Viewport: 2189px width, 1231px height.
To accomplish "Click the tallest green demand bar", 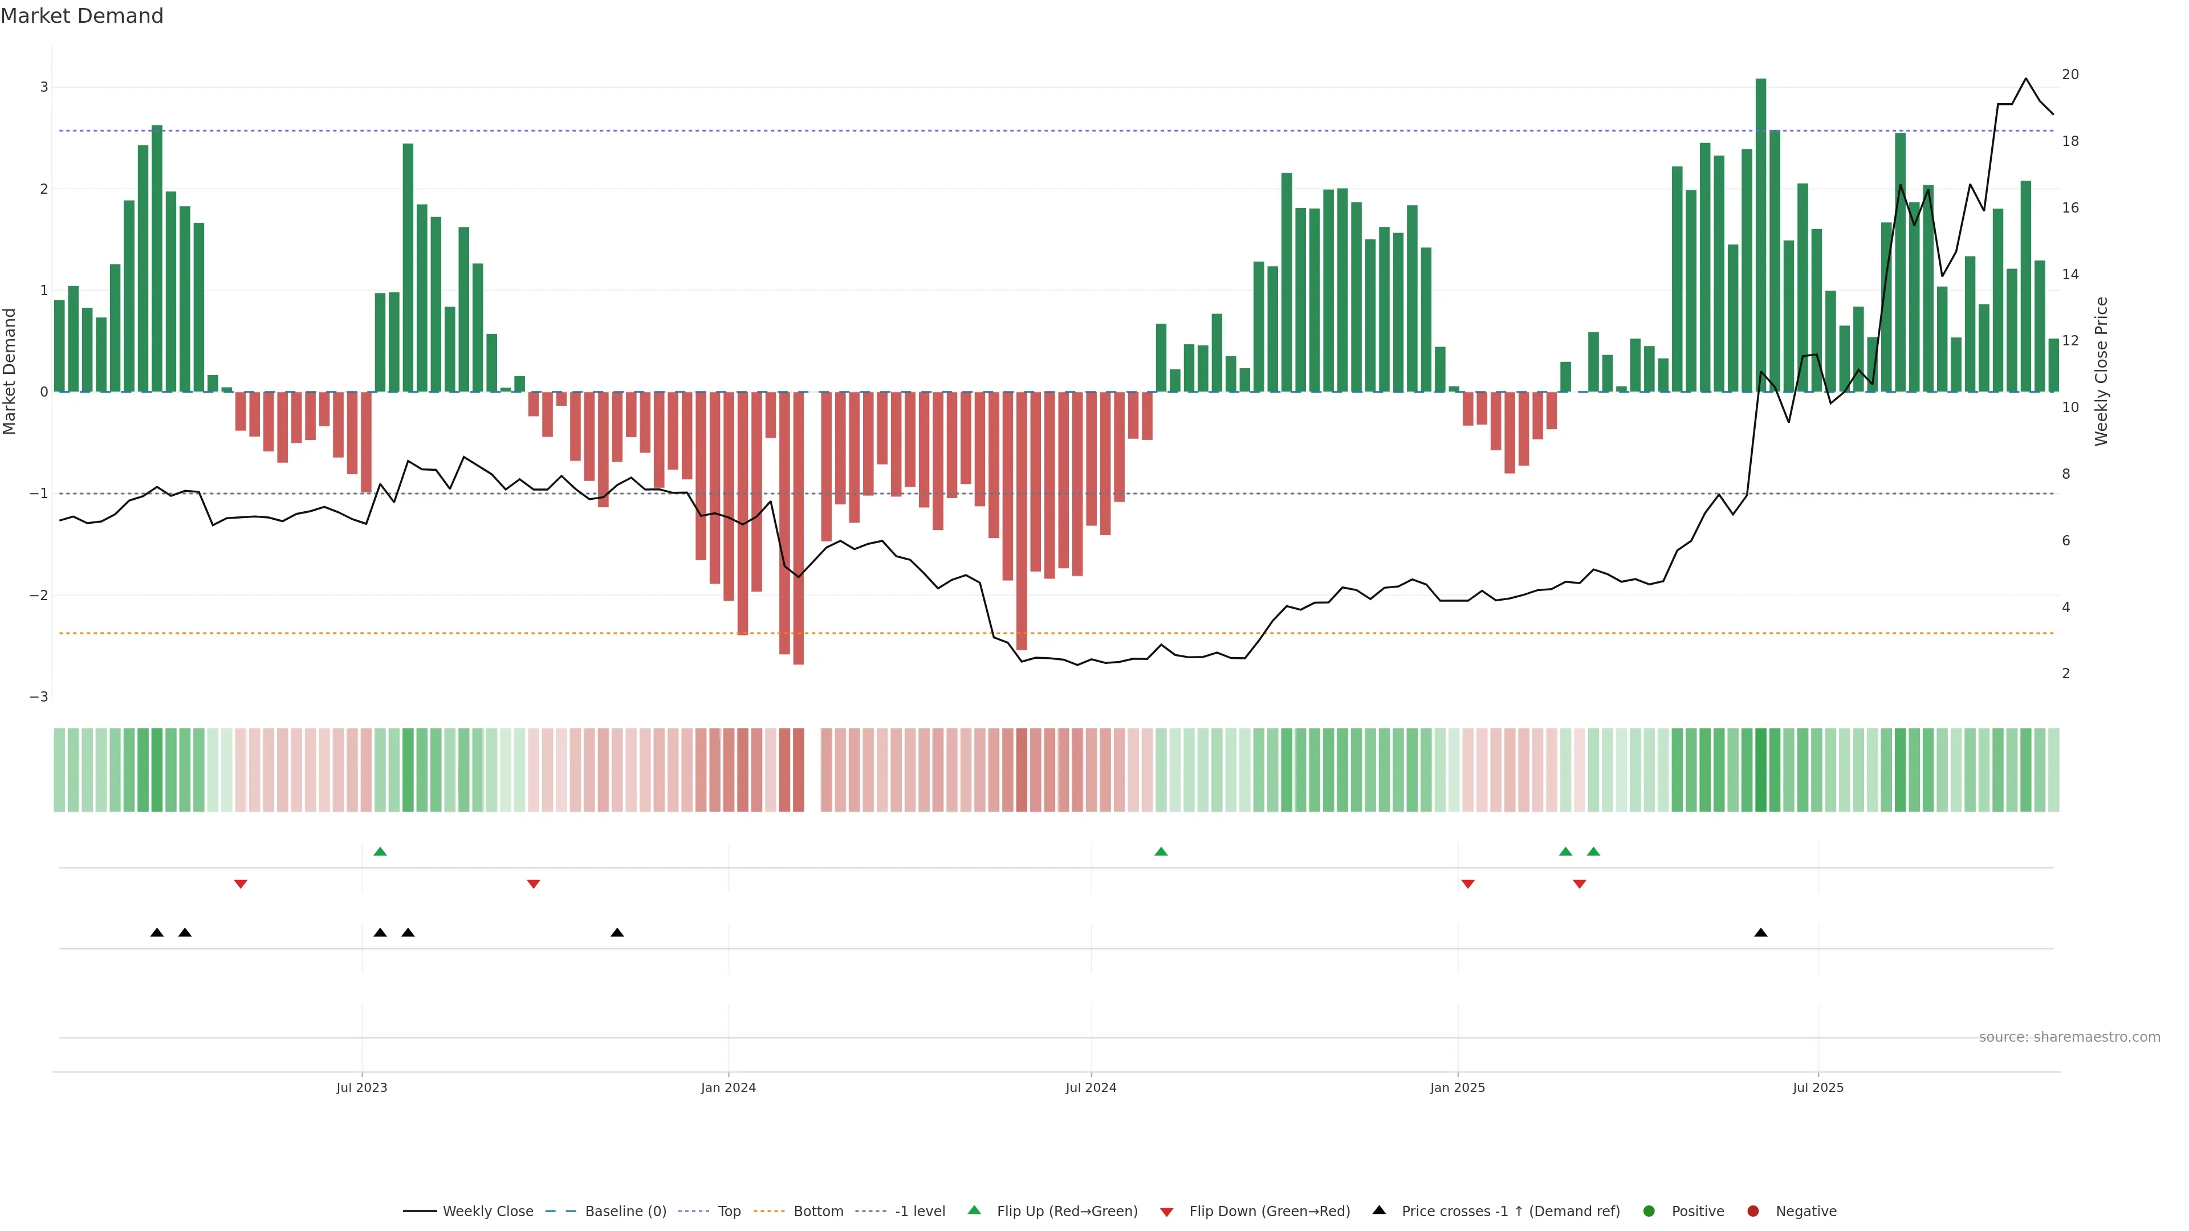I will pyautogui.click(x=1760, y=238).
